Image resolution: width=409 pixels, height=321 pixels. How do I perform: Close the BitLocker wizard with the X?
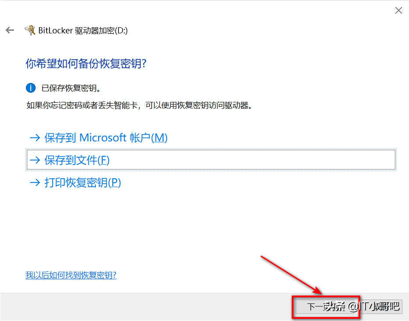coord(398,11)
